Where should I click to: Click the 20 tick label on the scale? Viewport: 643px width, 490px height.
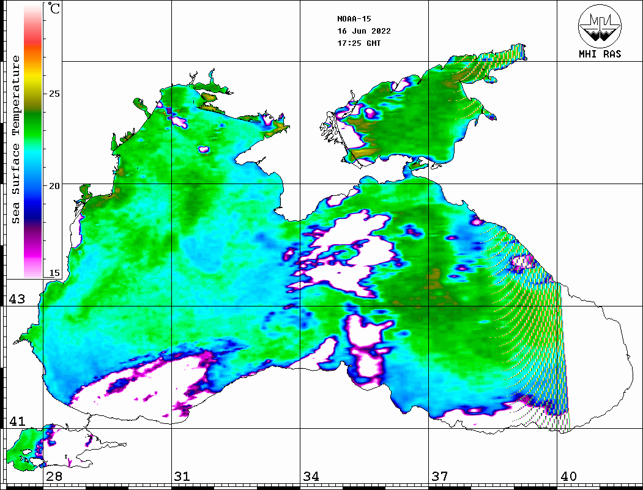tap(54, 186)
